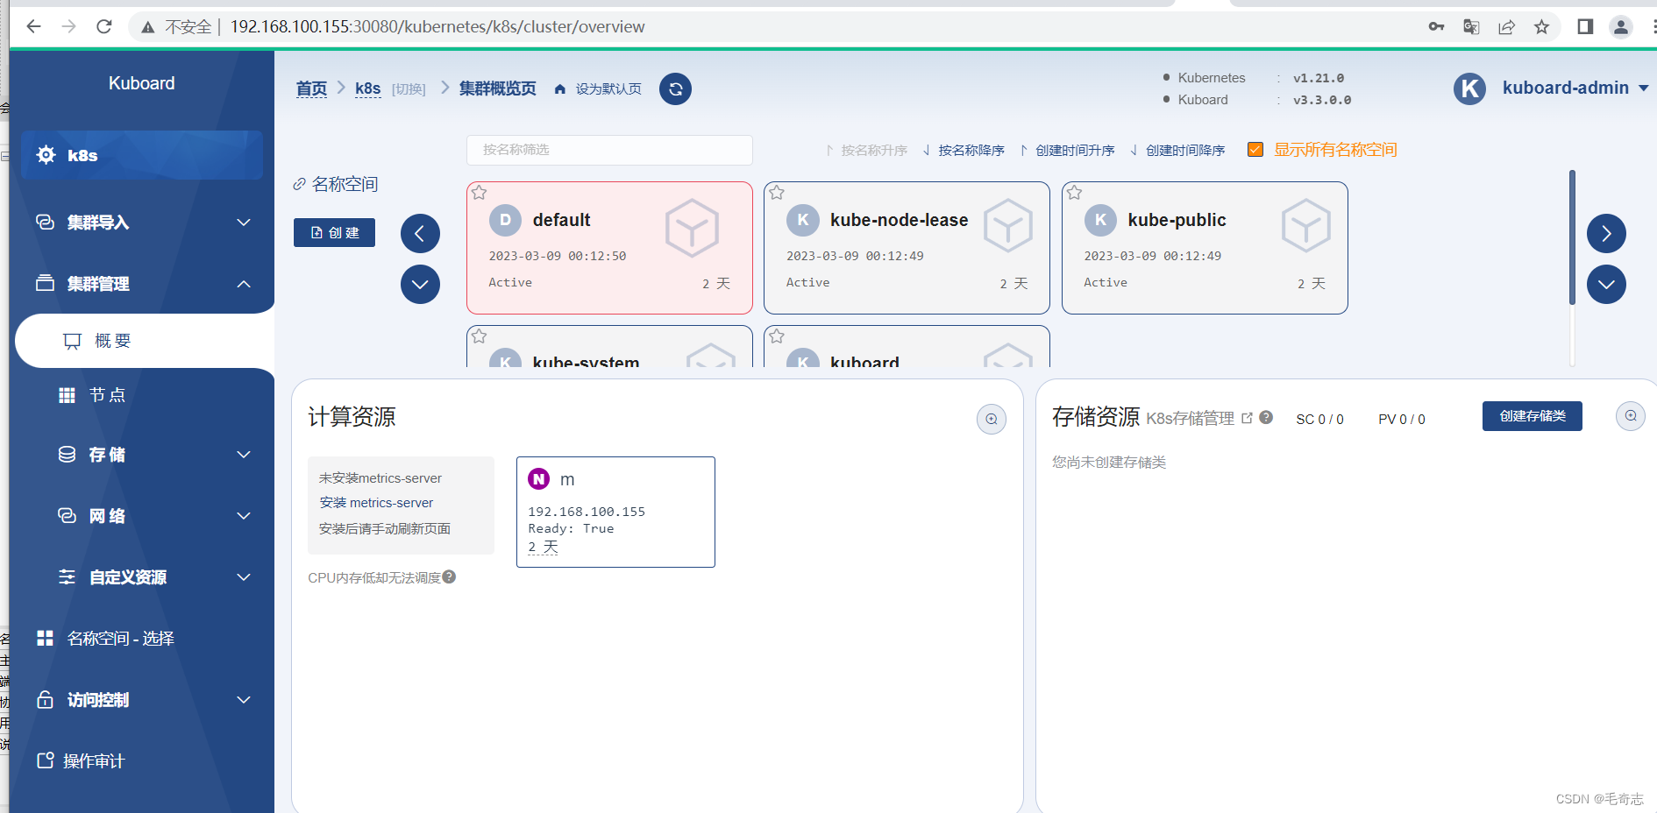Click the link icon beside 名称空间 heading
This screenshot has height=813, width=1657.
coord(300,184)
